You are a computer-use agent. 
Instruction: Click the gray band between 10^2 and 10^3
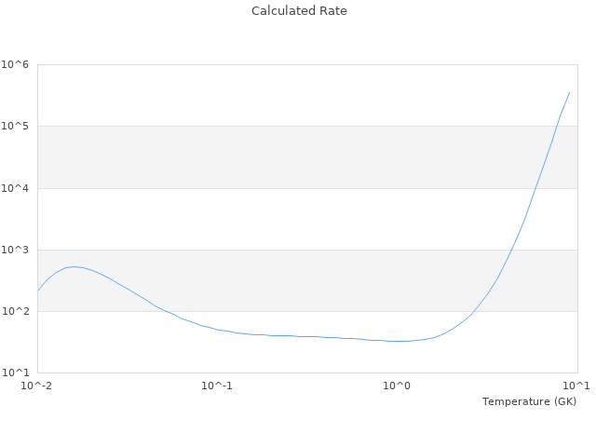point(279,279)
